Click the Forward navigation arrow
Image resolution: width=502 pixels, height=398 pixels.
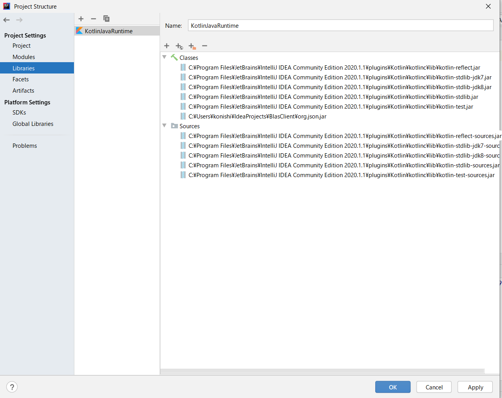(x=19, y=20)
